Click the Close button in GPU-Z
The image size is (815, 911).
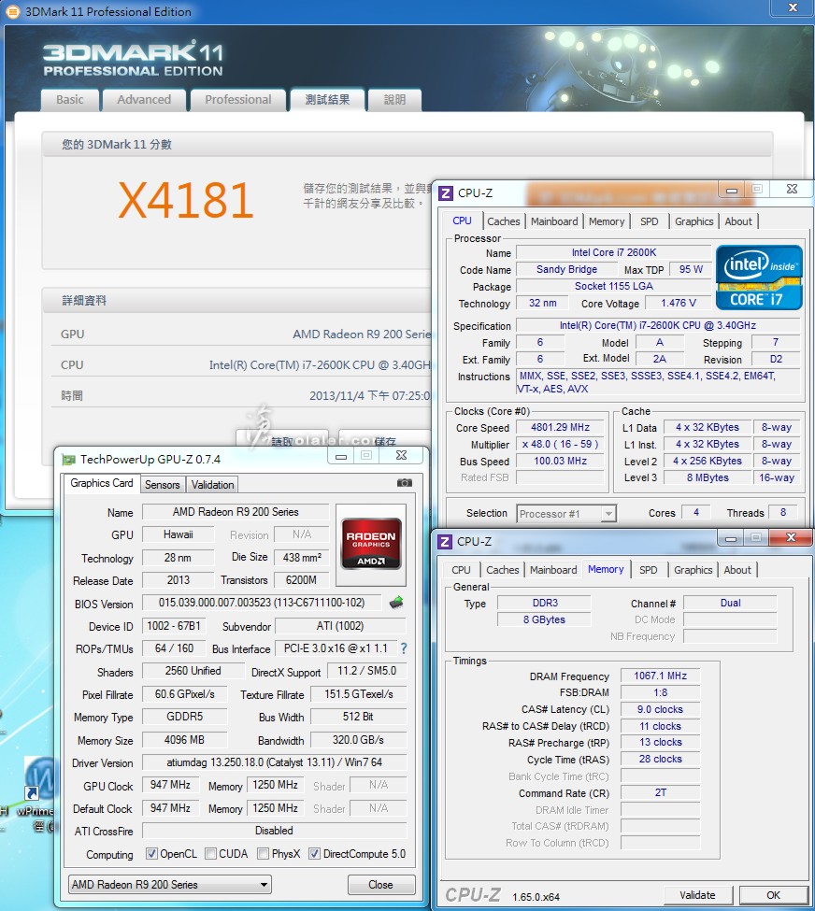(x=380, y=884)
